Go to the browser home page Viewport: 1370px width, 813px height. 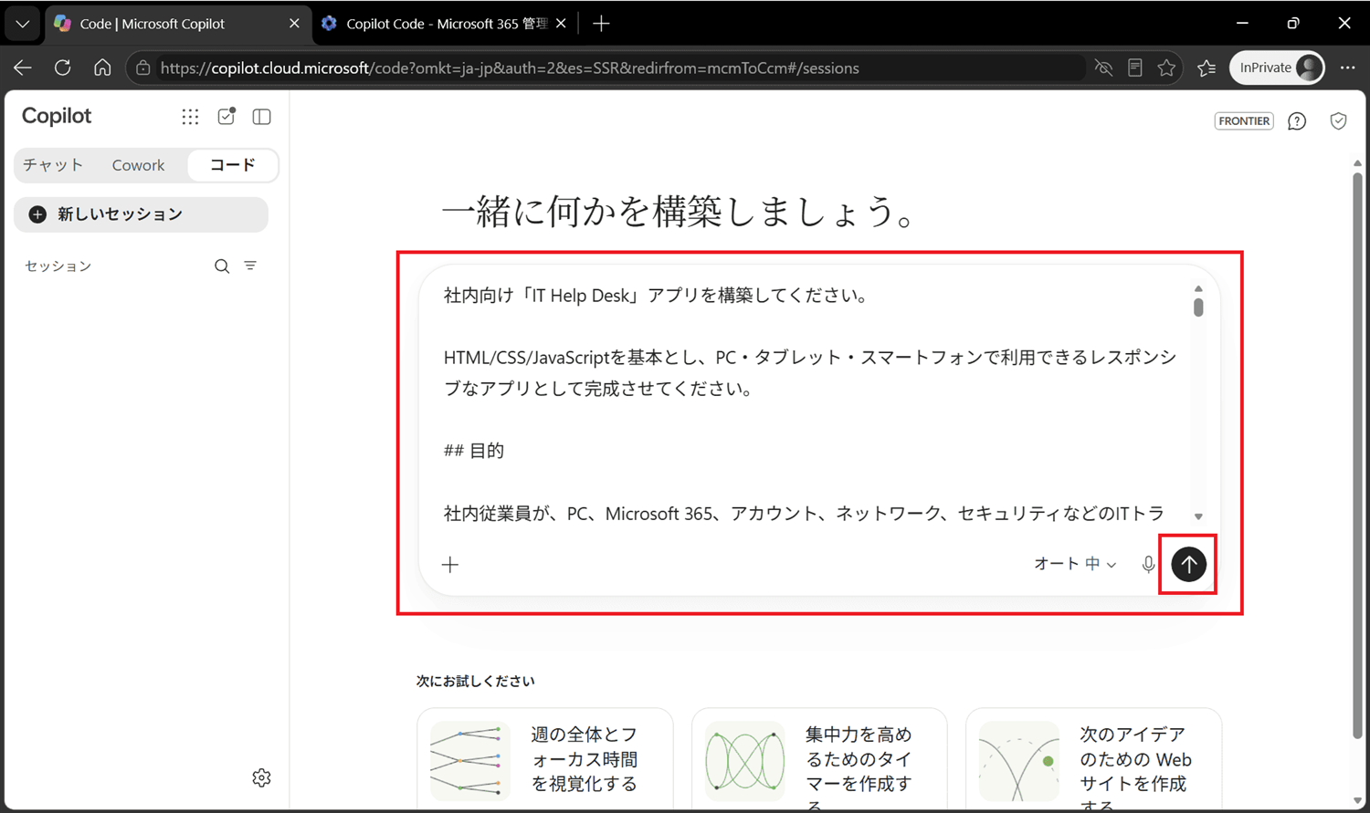pyautogui.click(x=102, y=68)
